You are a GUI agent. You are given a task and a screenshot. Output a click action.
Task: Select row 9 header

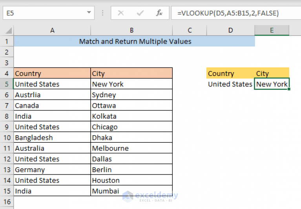pyautogui.click(x=7, y=127)
